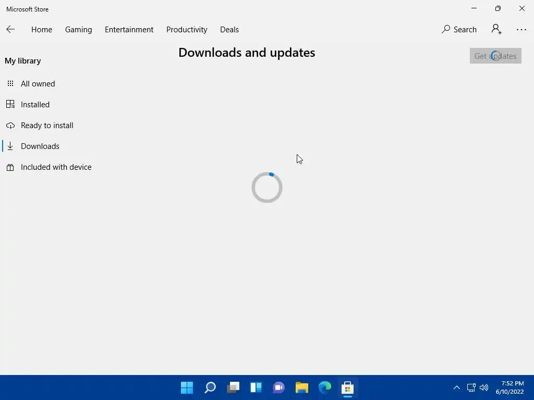This screenshot has height=400, width=534.
Task: Click the Ready to install cloud icon
Action: [x=10, y=126]
